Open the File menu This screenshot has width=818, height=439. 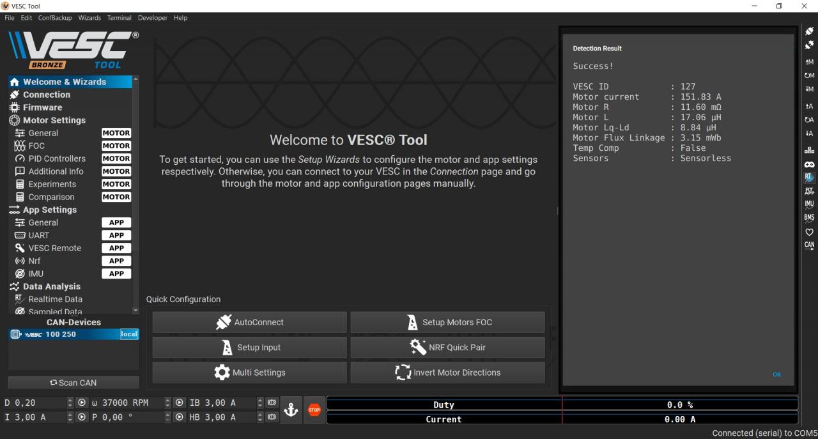(x=10, y=18)
